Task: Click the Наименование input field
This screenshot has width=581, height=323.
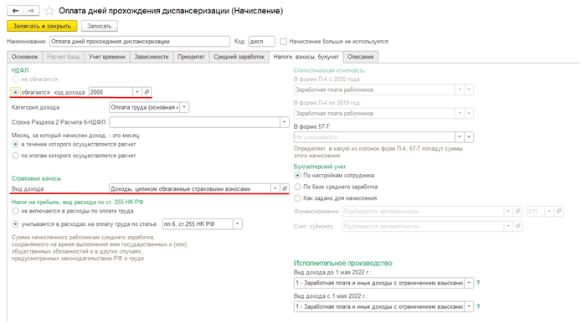Action: tap(140, 42)
